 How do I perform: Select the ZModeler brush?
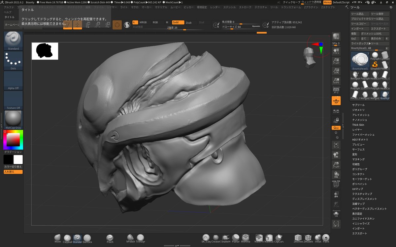pos(308,239)
